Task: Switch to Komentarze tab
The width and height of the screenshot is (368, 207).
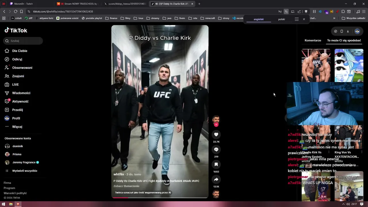Action: (x=313, y=41)
